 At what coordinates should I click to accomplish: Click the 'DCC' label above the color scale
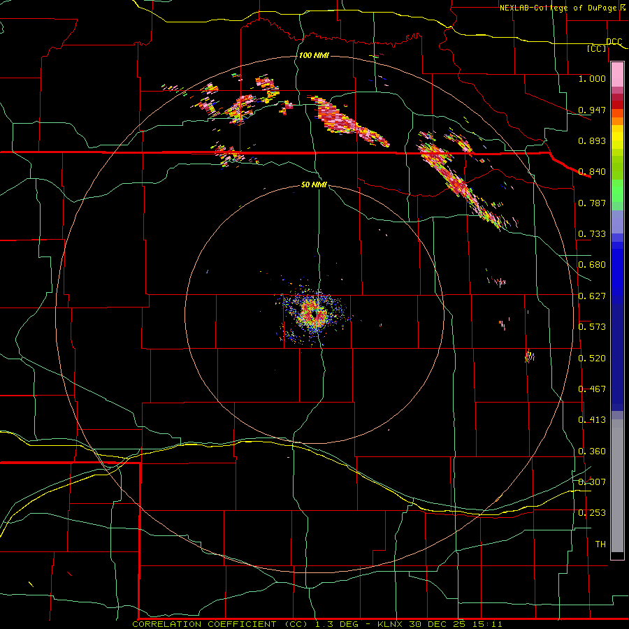coord(614,42)
